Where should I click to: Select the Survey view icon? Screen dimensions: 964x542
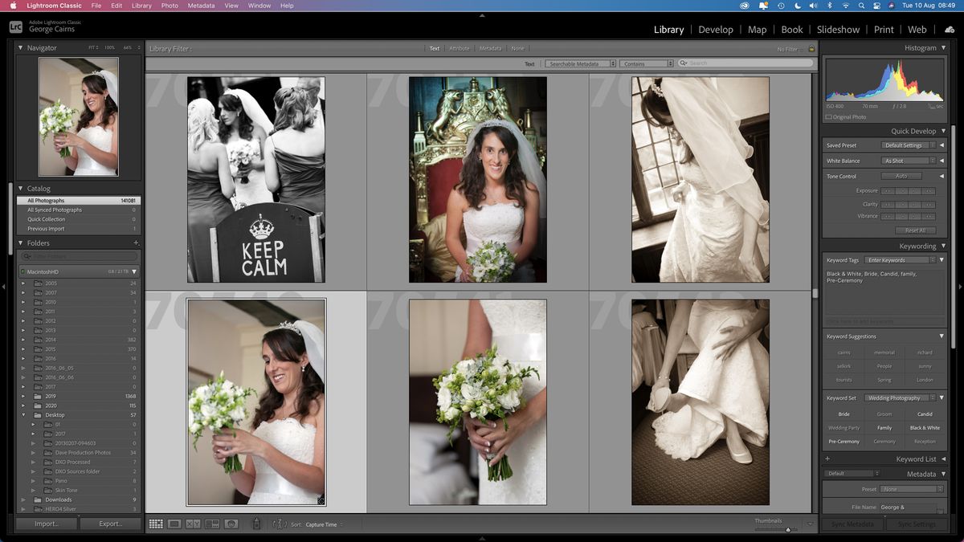pos(212,524)
